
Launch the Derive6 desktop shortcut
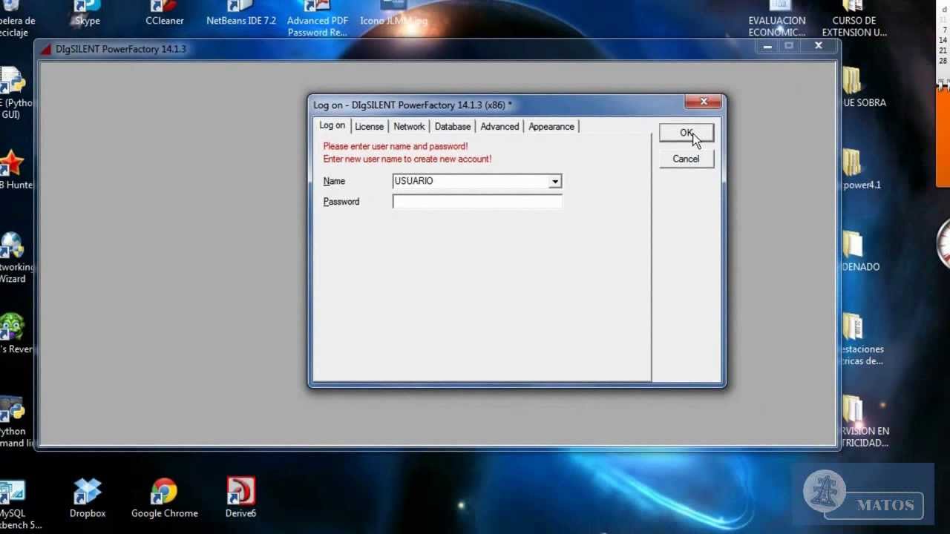click(240, 498)
